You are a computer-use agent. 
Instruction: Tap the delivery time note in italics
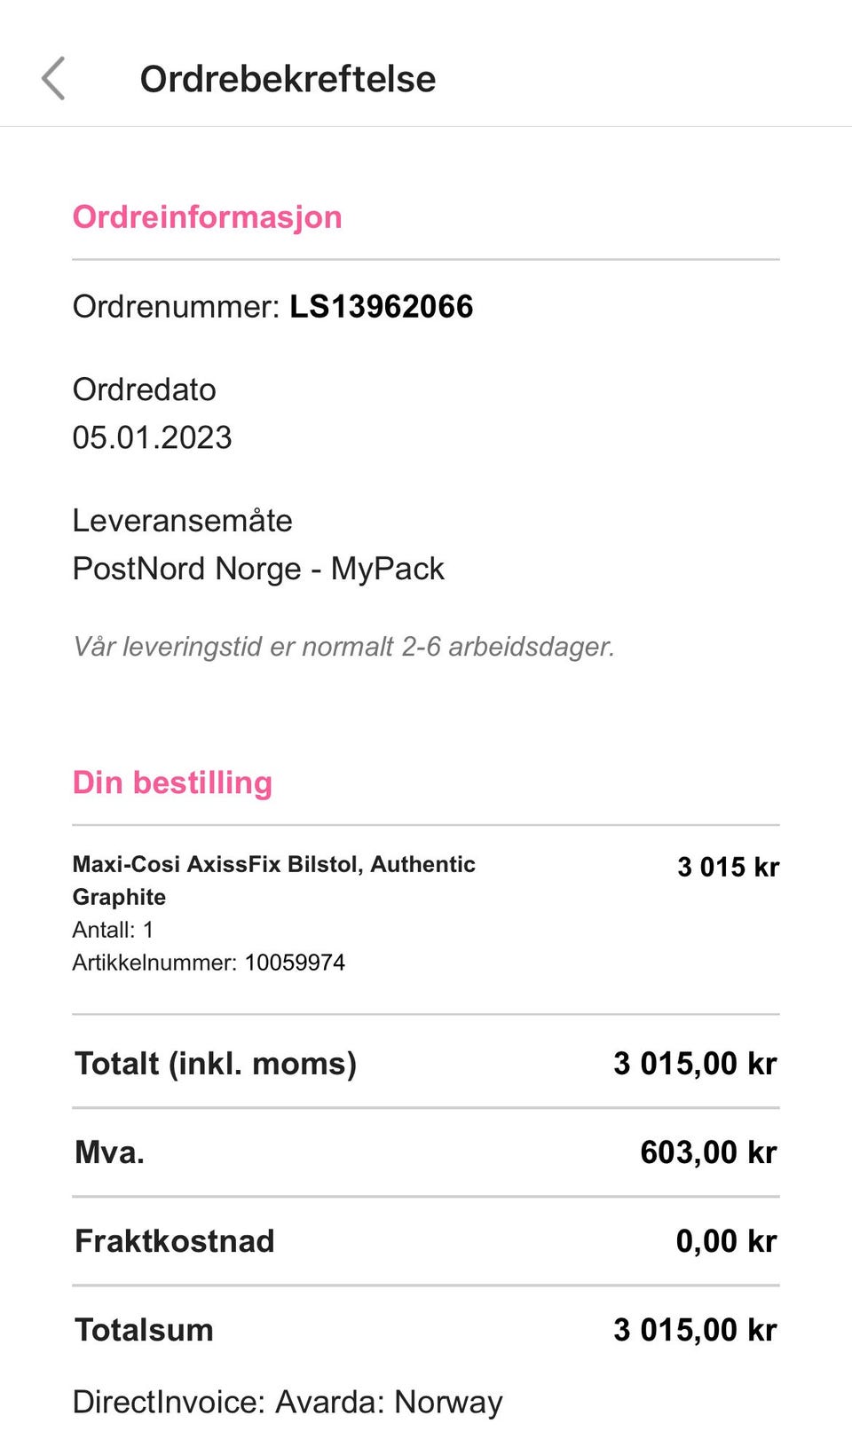(x=343, y=647)
